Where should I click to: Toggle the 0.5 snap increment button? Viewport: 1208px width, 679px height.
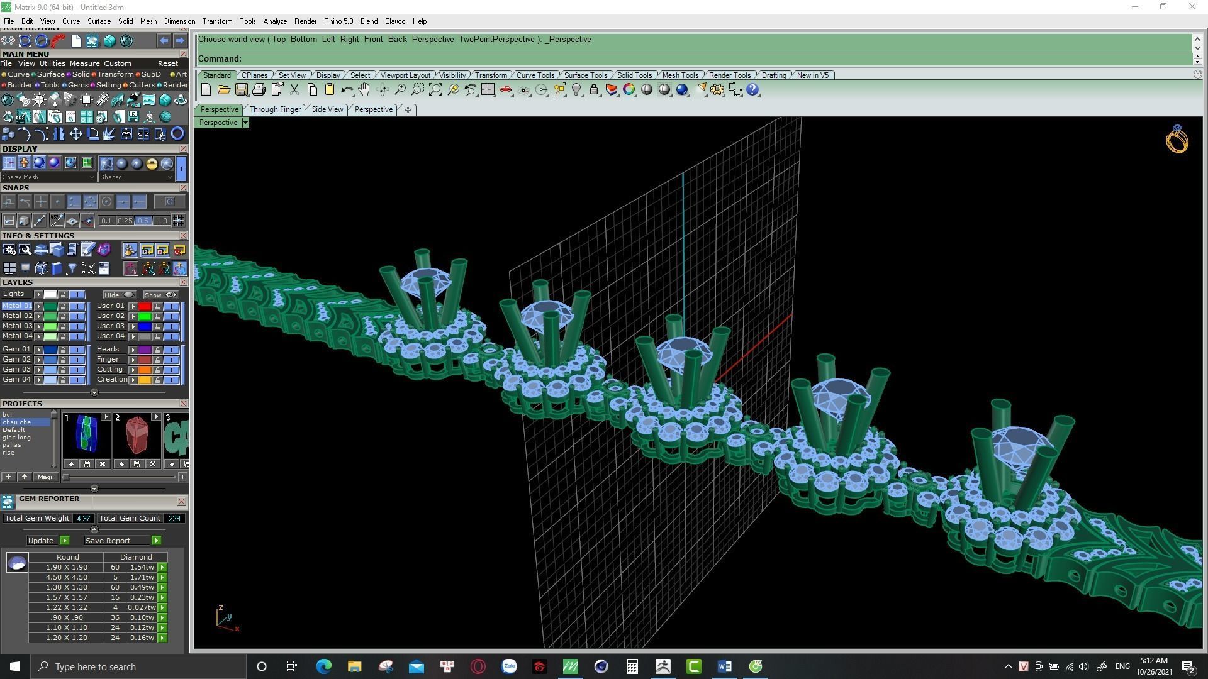point(143,221)
